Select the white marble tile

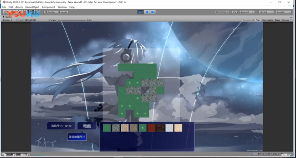[x=169, y=128]
